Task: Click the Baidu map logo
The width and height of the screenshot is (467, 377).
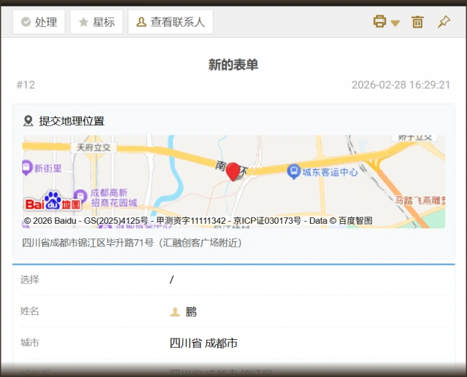Action: coord(52,202)
